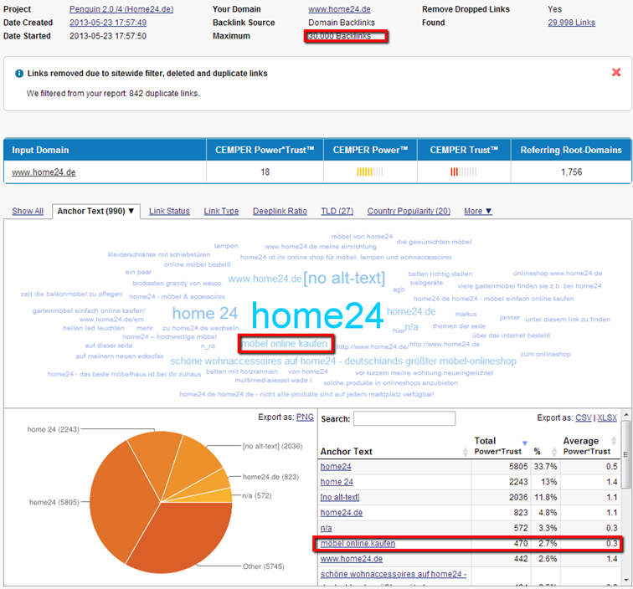
Task: Click the home24 anchor text row link
Action: click(336, 467)
